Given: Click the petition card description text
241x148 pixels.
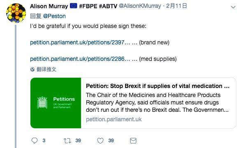Looking at the screenshot, I should [157, 102].
